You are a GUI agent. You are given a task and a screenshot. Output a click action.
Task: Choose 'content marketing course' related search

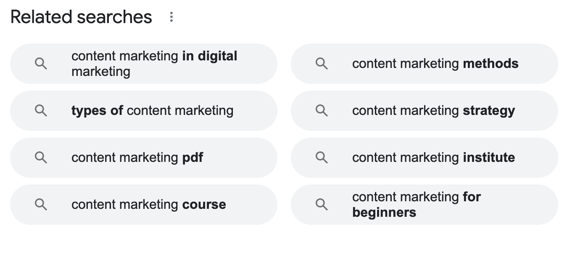click(144, 205)
